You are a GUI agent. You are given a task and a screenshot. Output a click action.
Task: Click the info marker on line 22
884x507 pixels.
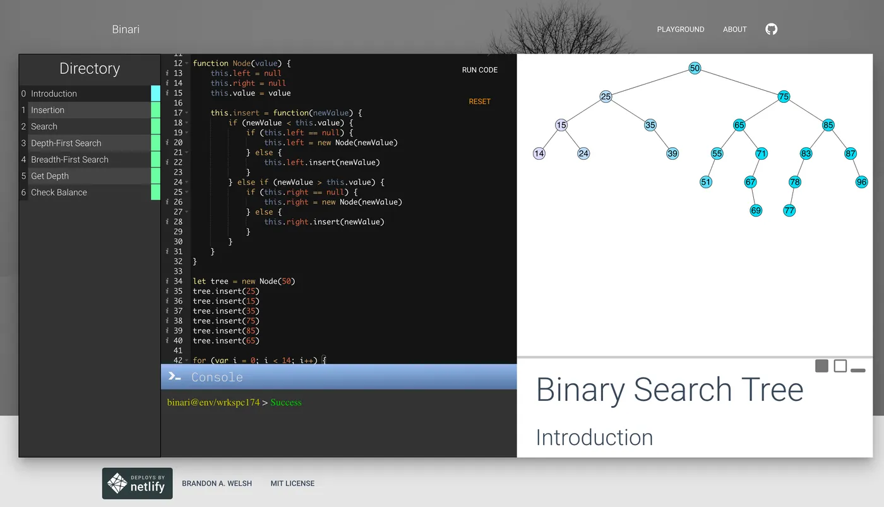pyautogui.click(x=167, y=162)
